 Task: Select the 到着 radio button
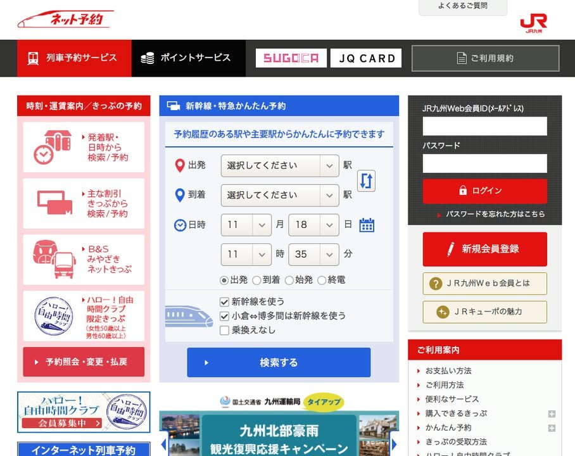256,280
